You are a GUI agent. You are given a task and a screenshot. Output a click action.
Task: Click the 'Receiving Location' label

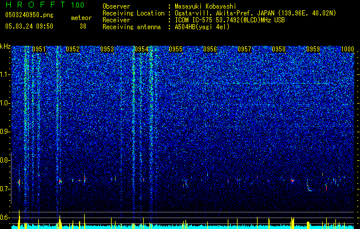click(x=133, y=13)
